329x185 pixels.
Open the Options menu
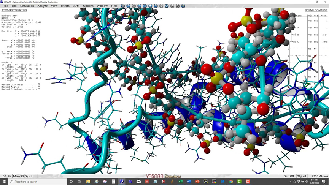pyautogui.click(x=88, y=6)
